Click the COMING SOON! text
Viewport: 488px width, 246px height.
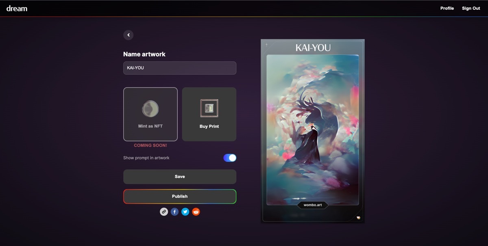click(x=150, y=145)
